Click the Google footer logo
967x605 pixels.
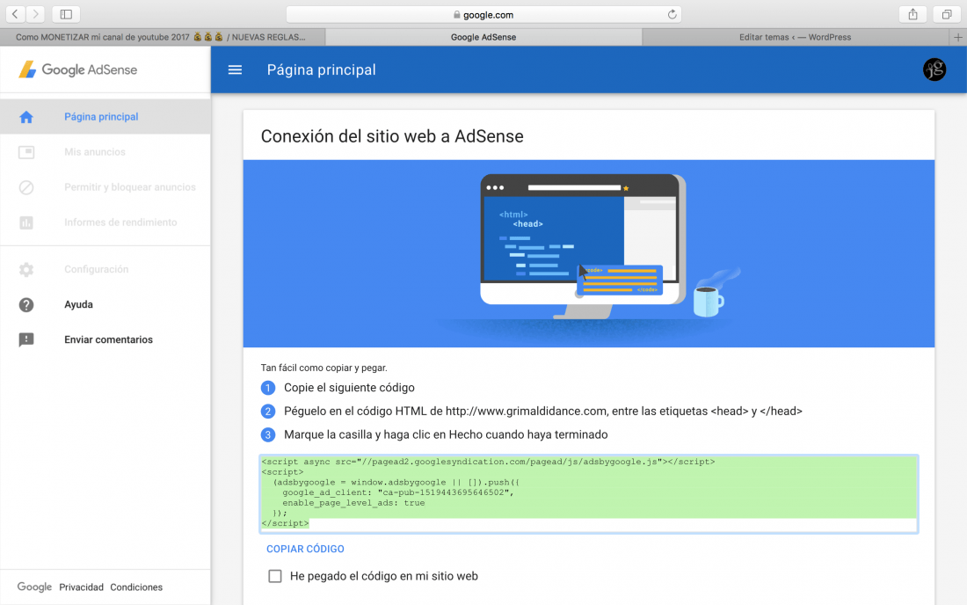click(34, 587)
